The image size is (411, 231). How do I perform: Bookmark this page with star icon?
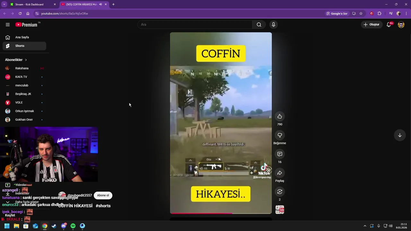click(x=361, y=13)
